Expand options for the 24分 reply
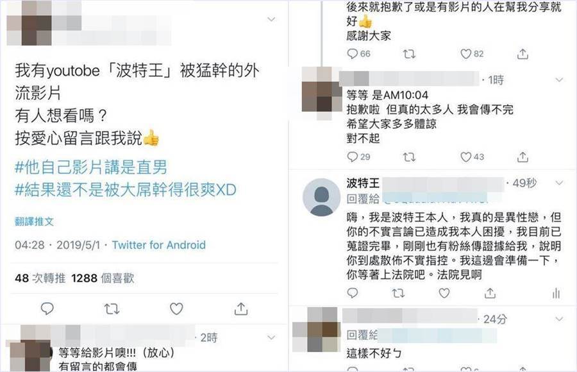The image size is (577, 372). coord(559,319)
